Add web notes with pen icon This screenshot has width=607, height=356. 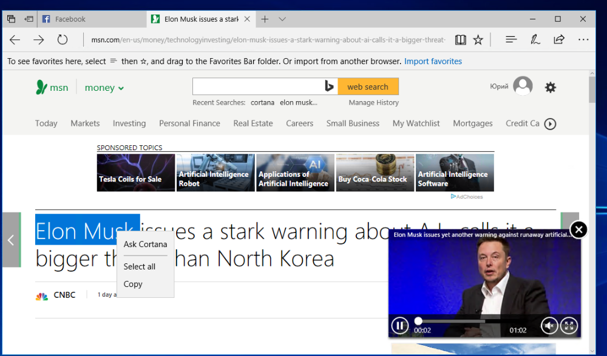[x=535, y=39]
